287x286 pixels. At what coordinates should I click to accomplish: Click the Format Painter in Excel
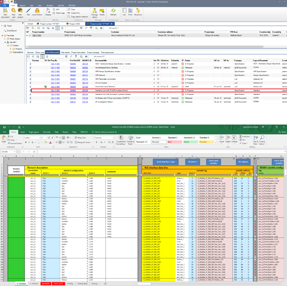coord(14,143)
